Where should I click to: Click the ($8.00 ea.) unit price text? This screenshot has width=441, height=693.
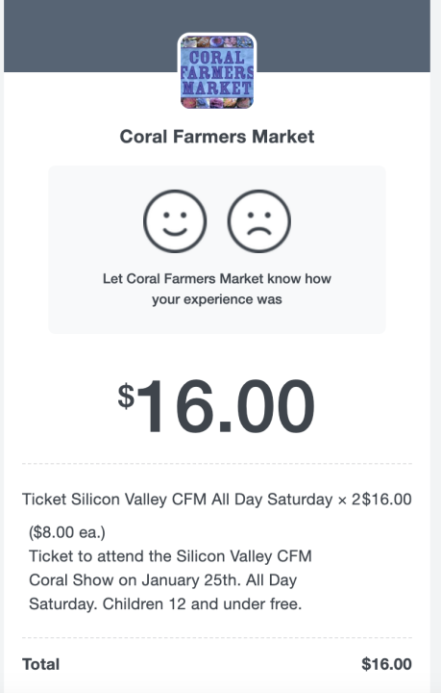click(x=67, y=532)
